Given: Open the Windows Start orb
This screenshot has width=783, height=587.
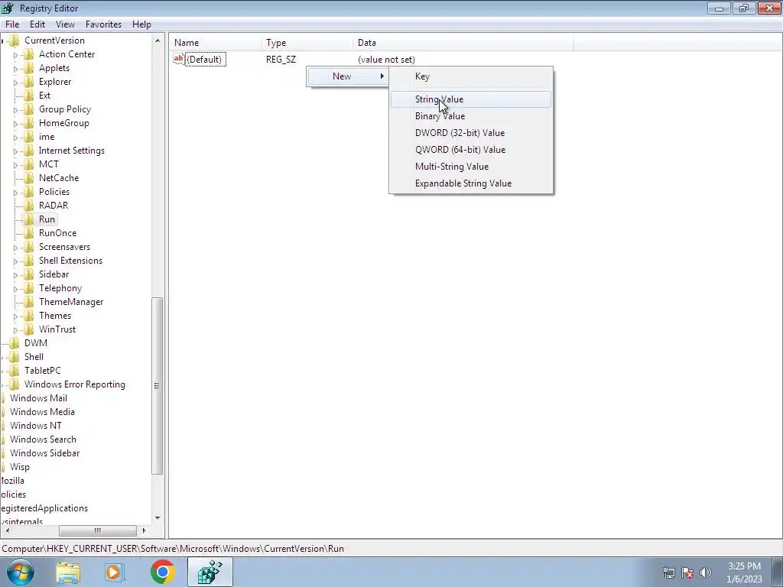Looking at the screenshot, I should (21, 572).
